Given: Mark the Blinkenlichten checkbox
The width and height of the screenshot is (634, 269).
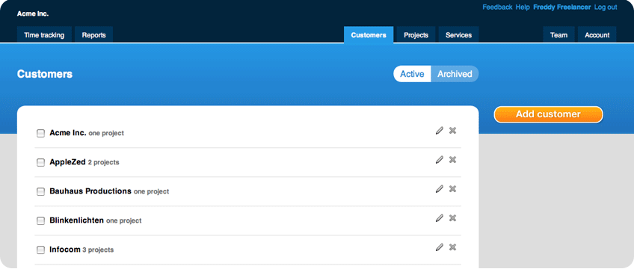Looking at the screenshot, I should [x=40, y=221].
